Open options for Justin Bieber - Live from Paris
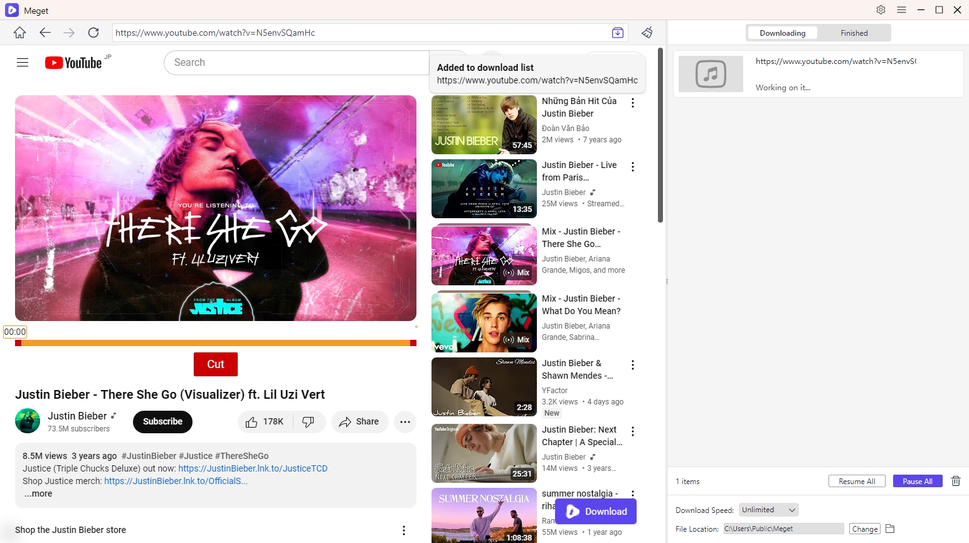Image resolution: width=969 pixels, height=543 pixels. (633, 167)
